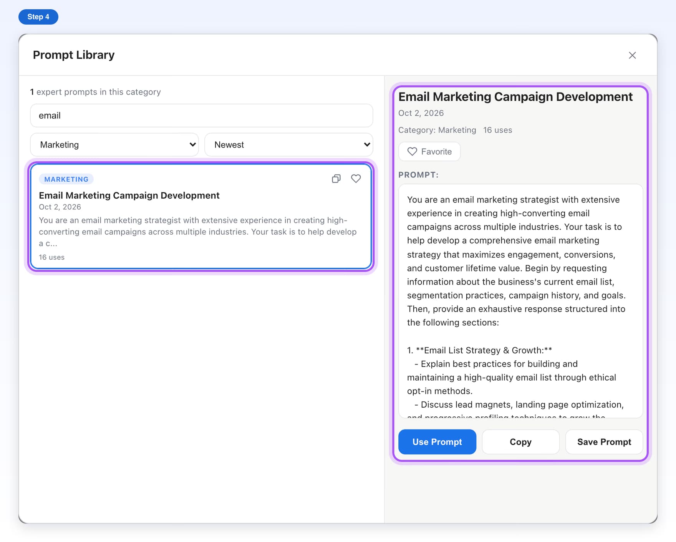Viewport: 676px width, 542px height.
Task: Favorite the card with heart icon
Action: pos(356,179)
